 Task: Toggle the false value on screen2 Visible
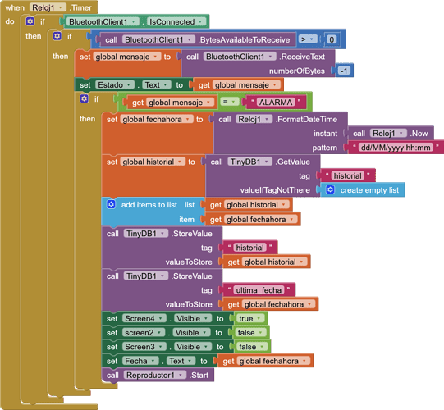(x=250, y=333)
